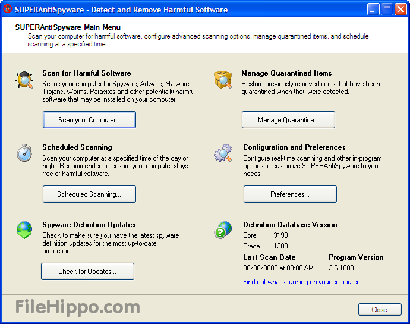Click the program version 3.6.1000 value
Image resolution: width=410 pixels, height=324 pixels.
pyautogui.click(x=341, y=268)
